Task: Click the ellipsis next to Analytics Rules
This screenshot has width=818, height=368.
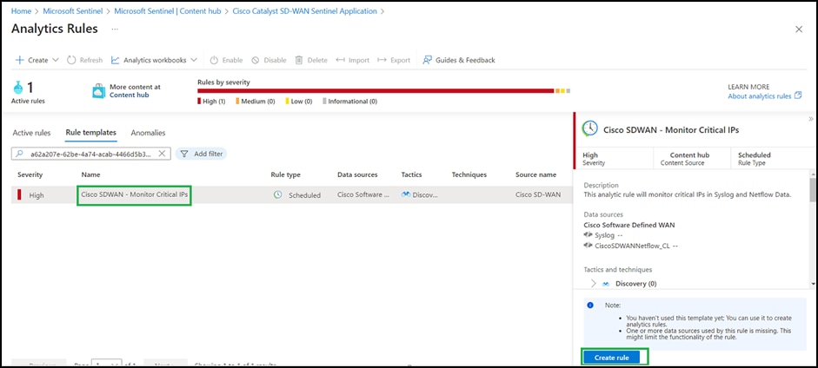Action: click(x=115, y=30)
